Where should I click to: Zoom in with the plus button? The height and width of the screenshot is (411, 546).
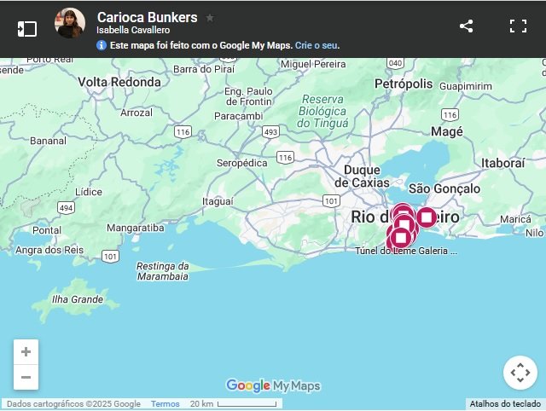tap(26, 352)
